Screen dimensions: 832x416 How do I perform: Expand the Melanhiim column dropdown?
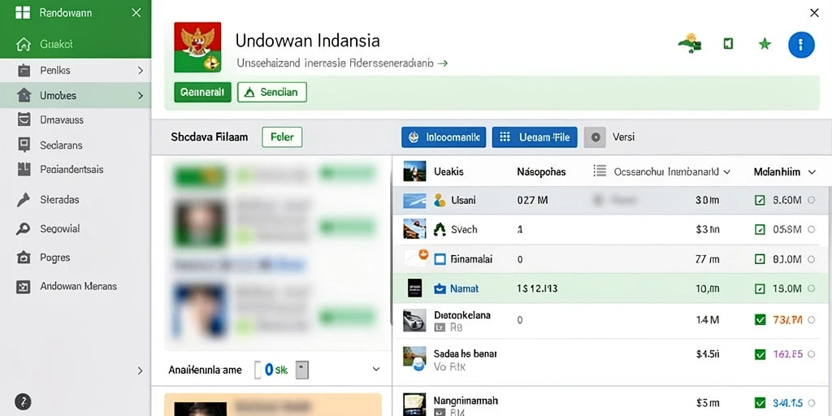tap(812, 172)
